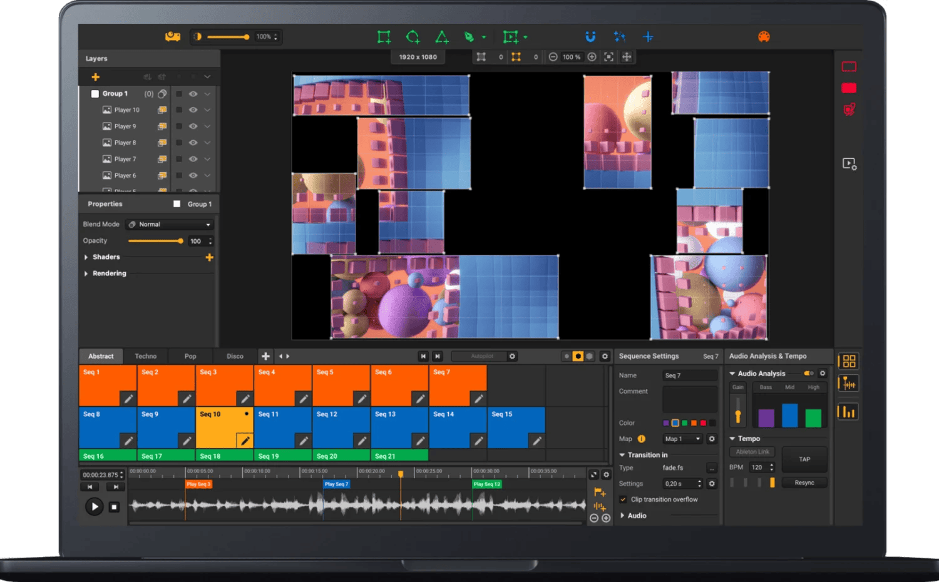Open the media player settings icon
This screenshot has width=939, height=582.
pos(849,164)
